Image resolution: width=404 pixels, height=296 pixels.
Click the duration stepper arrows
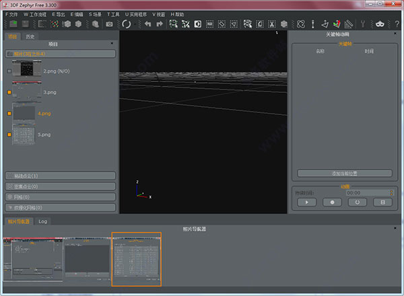click(x=391, y=193)
